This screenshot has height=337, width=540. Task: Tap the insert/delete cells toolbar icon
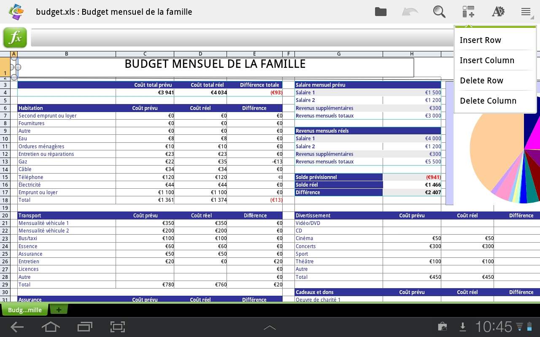pos(468,12)
